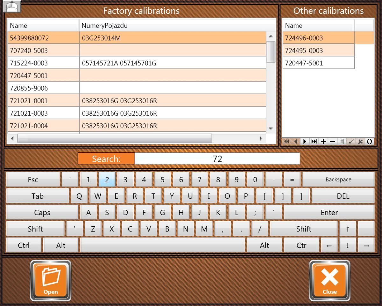This screenshot has width=382, height=306.
Task: Tap the highlighted 2 key
Action: (107, 179)
